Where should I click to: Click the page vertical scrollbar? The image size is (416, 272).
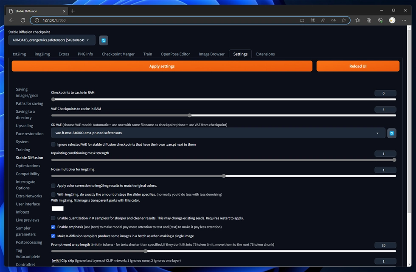point(409,120)
